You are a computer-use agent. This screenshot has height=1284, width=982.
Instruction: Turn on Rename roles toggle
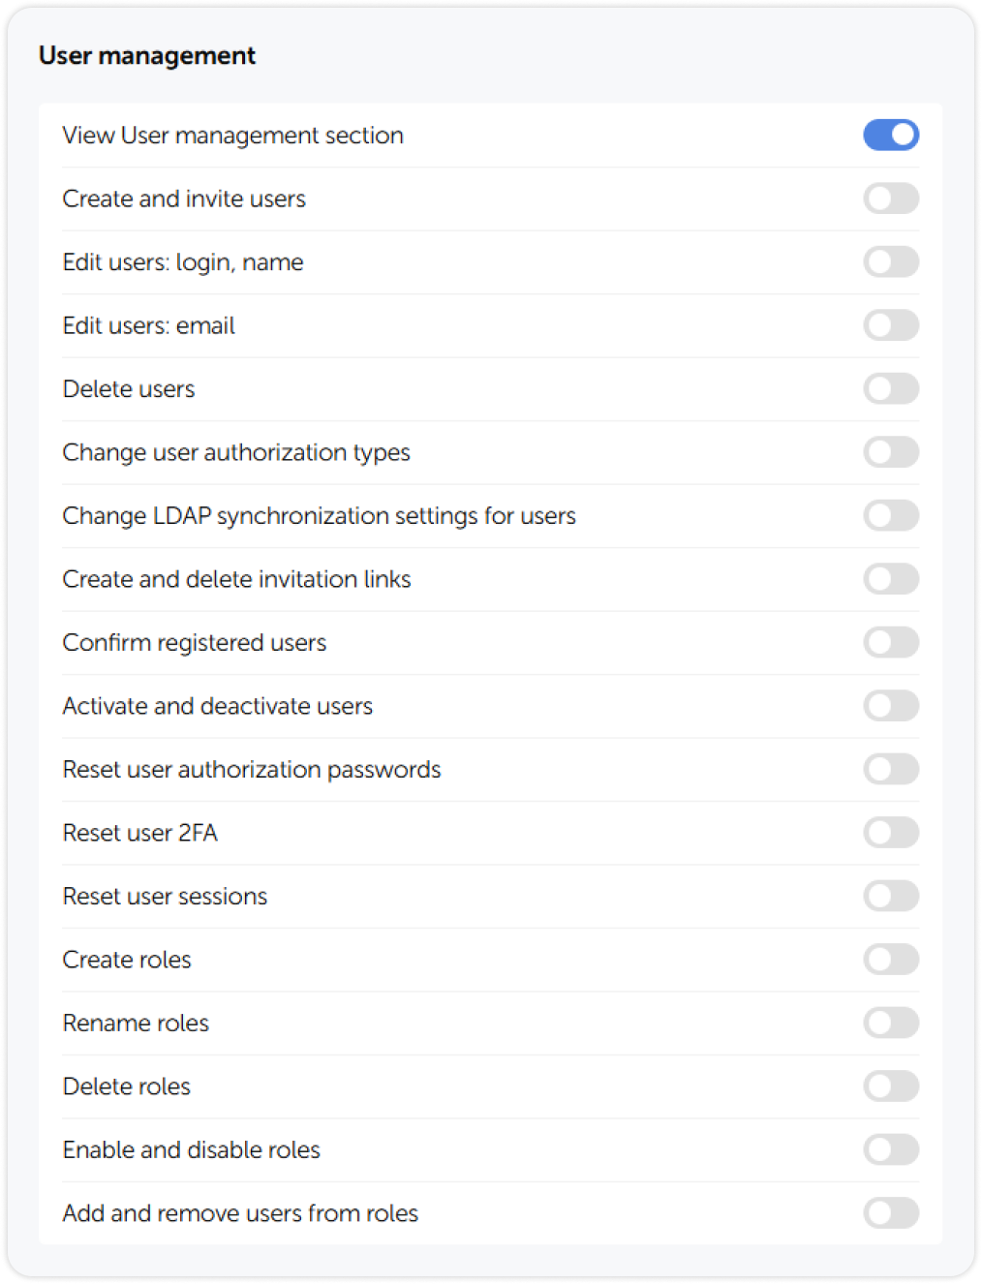(x=891, y=1023)
